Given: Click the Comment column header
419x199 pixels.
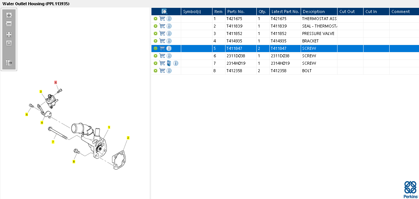Looking at the screenshot, I should [x=404, y=12].
